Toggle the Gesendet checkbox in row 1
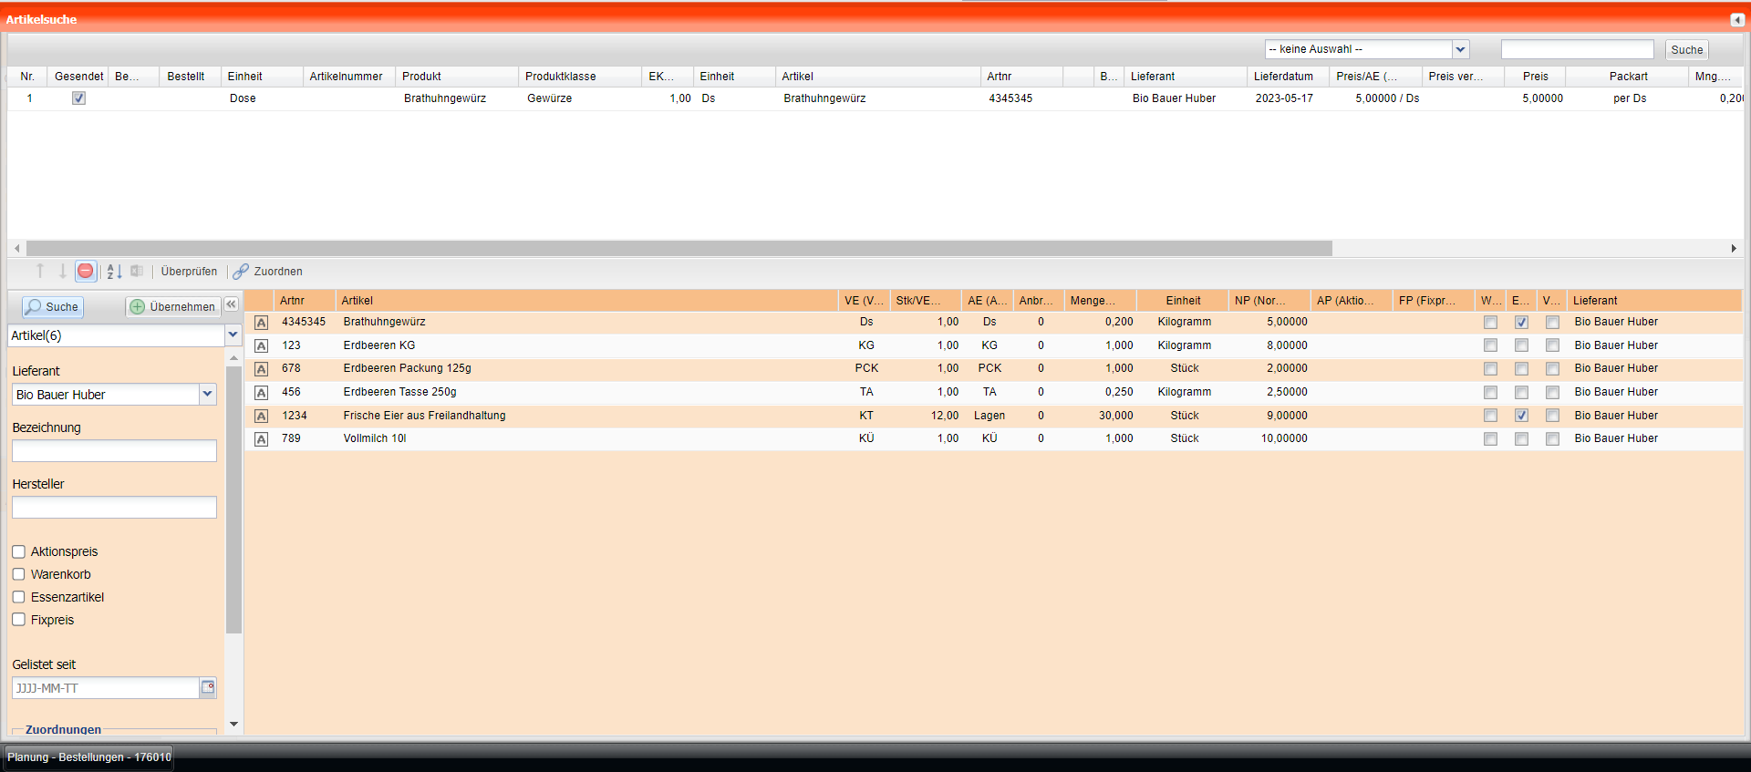Viewport: 1751px width, 772px height. [78, 98]
